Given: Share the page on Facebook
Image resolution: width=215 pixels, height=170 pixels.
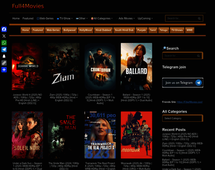Looking at the screenshot, I should click(x=4, y=29).
